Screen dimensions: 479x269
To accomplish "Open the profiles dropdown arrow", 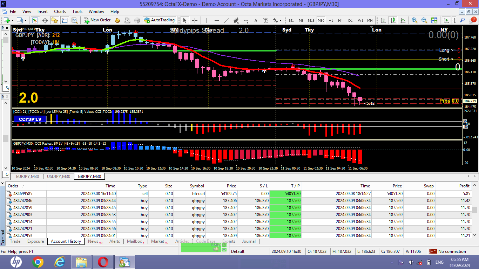I will click(25, 20).
